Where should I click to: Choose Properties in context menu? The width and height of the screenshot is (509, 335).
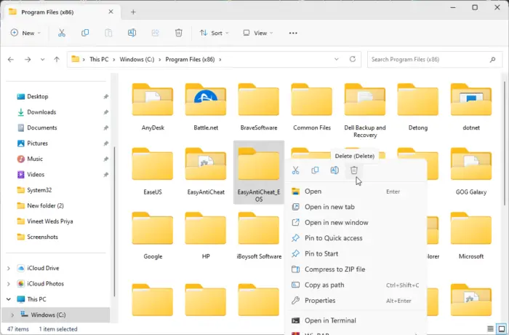(x=356, y=301)
